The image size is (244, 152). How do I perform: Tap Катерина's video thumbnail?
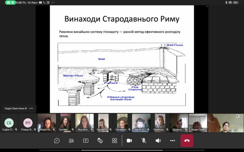122,123
